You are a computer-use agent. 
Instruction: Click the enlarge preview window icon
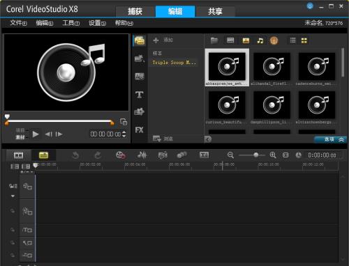click(124, 122)
